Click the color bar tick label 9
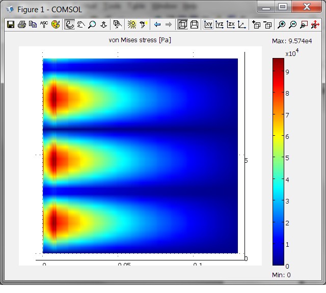 coord(287,72)
